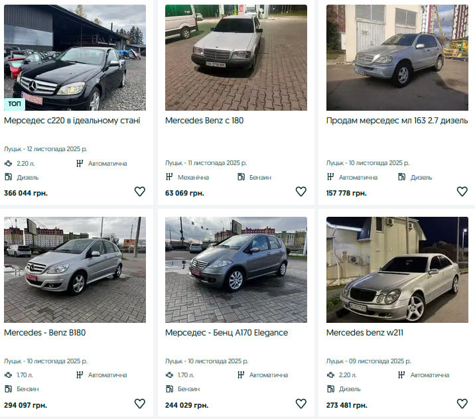This screenshot has width=475, height=419.
Task: Click transmission icon on A170 Elegance listing
Action: (241, 375)
